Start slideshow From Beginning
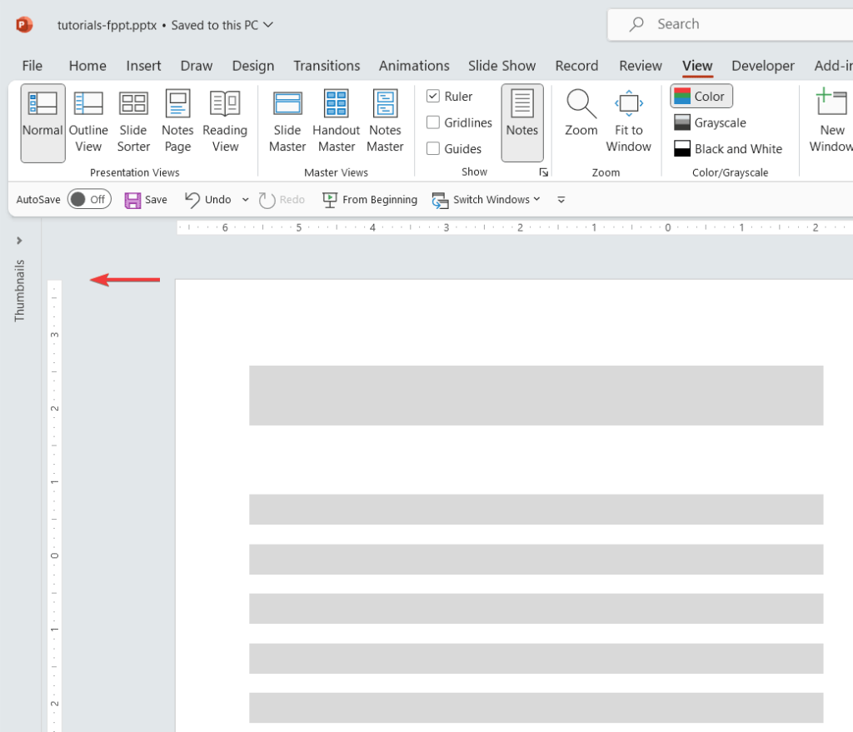 click(x=370, y=200)
